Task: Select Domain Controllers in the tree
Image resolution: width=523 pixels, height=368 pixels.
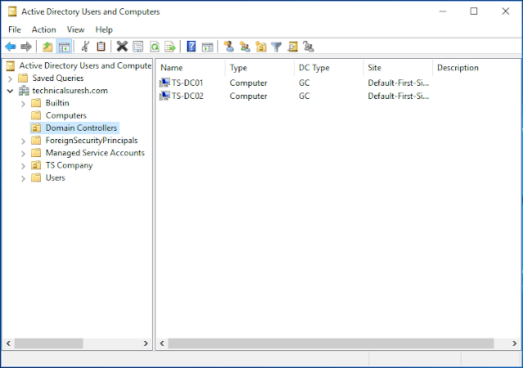Action: point(81,128)
